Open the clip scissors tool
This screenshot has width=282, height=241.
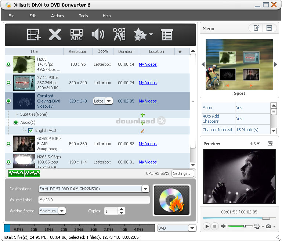pos(119,34)
